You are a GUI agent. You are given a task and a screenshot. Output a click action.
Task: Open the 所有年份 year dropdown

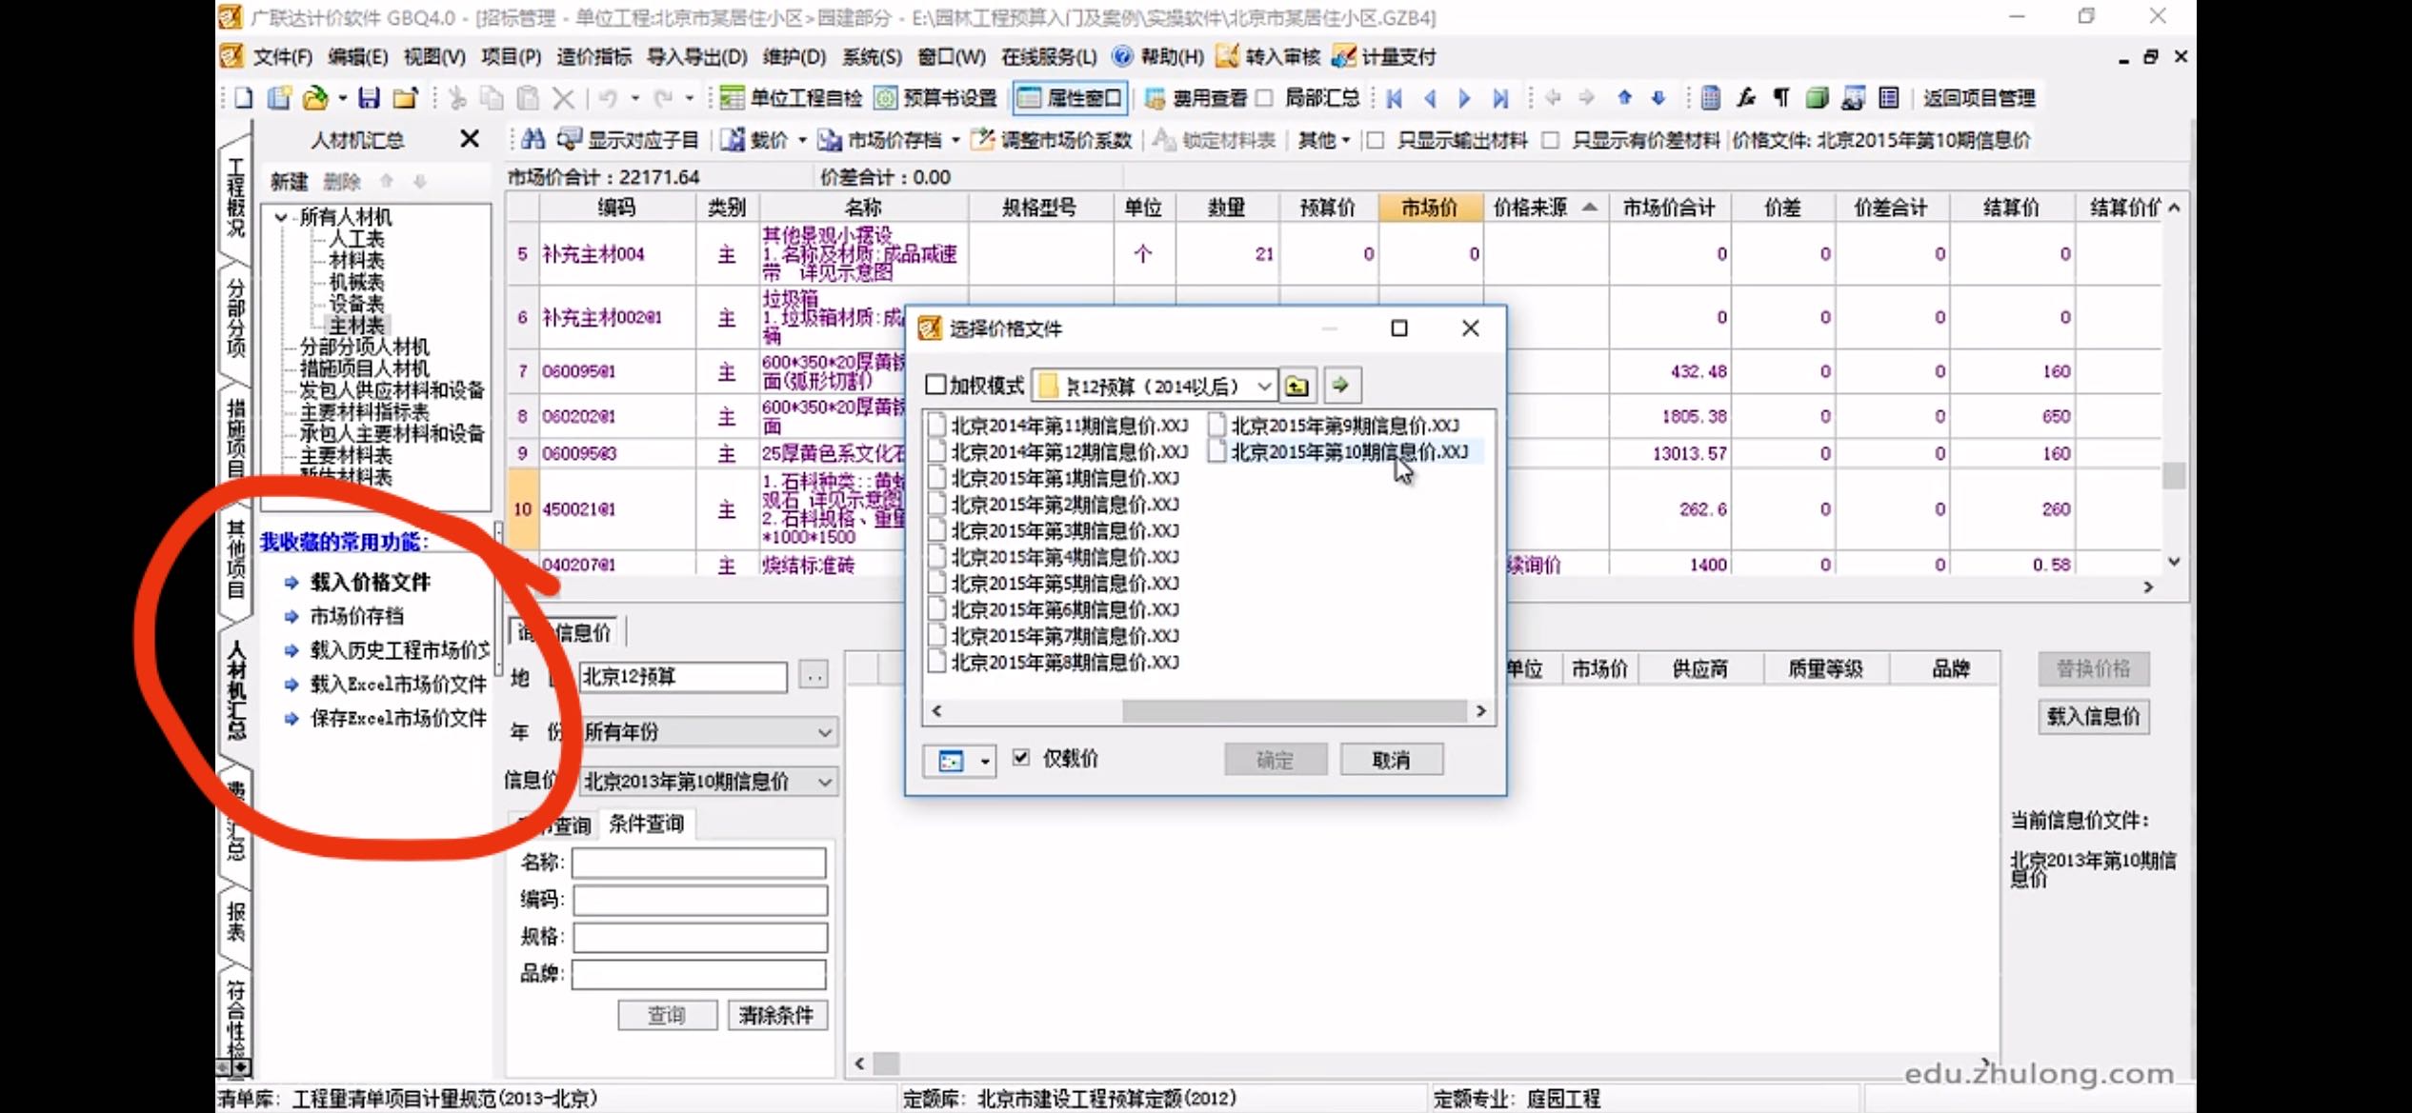coord(825,732)
